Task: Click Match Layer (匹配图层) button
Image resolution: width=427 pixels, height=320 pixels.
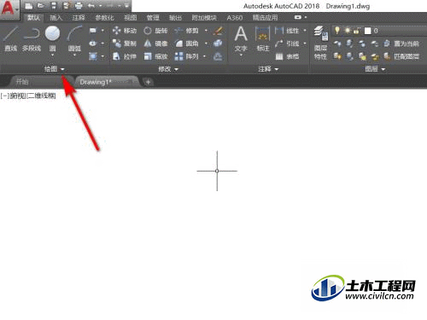Action: point(401,56)
